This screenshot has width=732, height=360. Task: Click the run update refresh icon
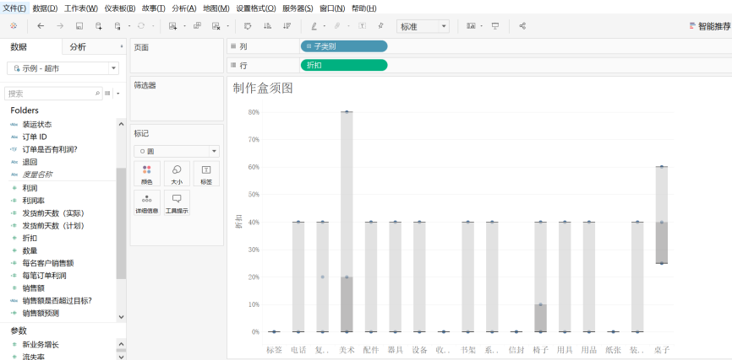pos(140,26)
